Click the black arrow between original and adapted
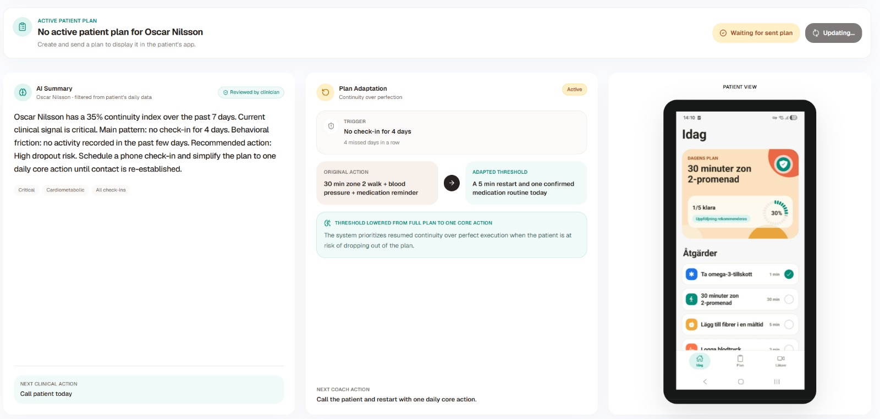Screen dimensions: 880x419 coord(452,183)
